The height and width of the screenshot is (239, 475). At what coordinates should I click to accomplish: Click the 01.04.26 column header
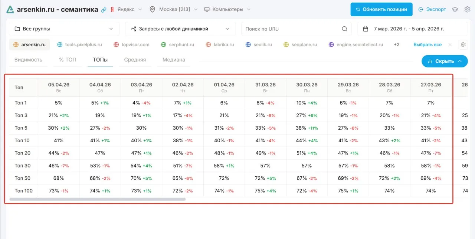(224, 87)
